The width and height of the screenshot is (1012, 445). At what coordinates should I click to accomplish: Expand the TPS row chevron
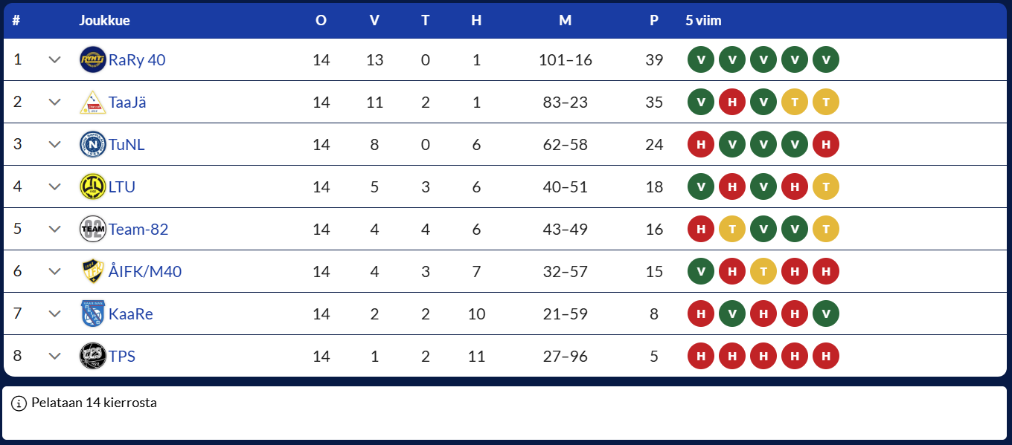click(x=54, y=356)
